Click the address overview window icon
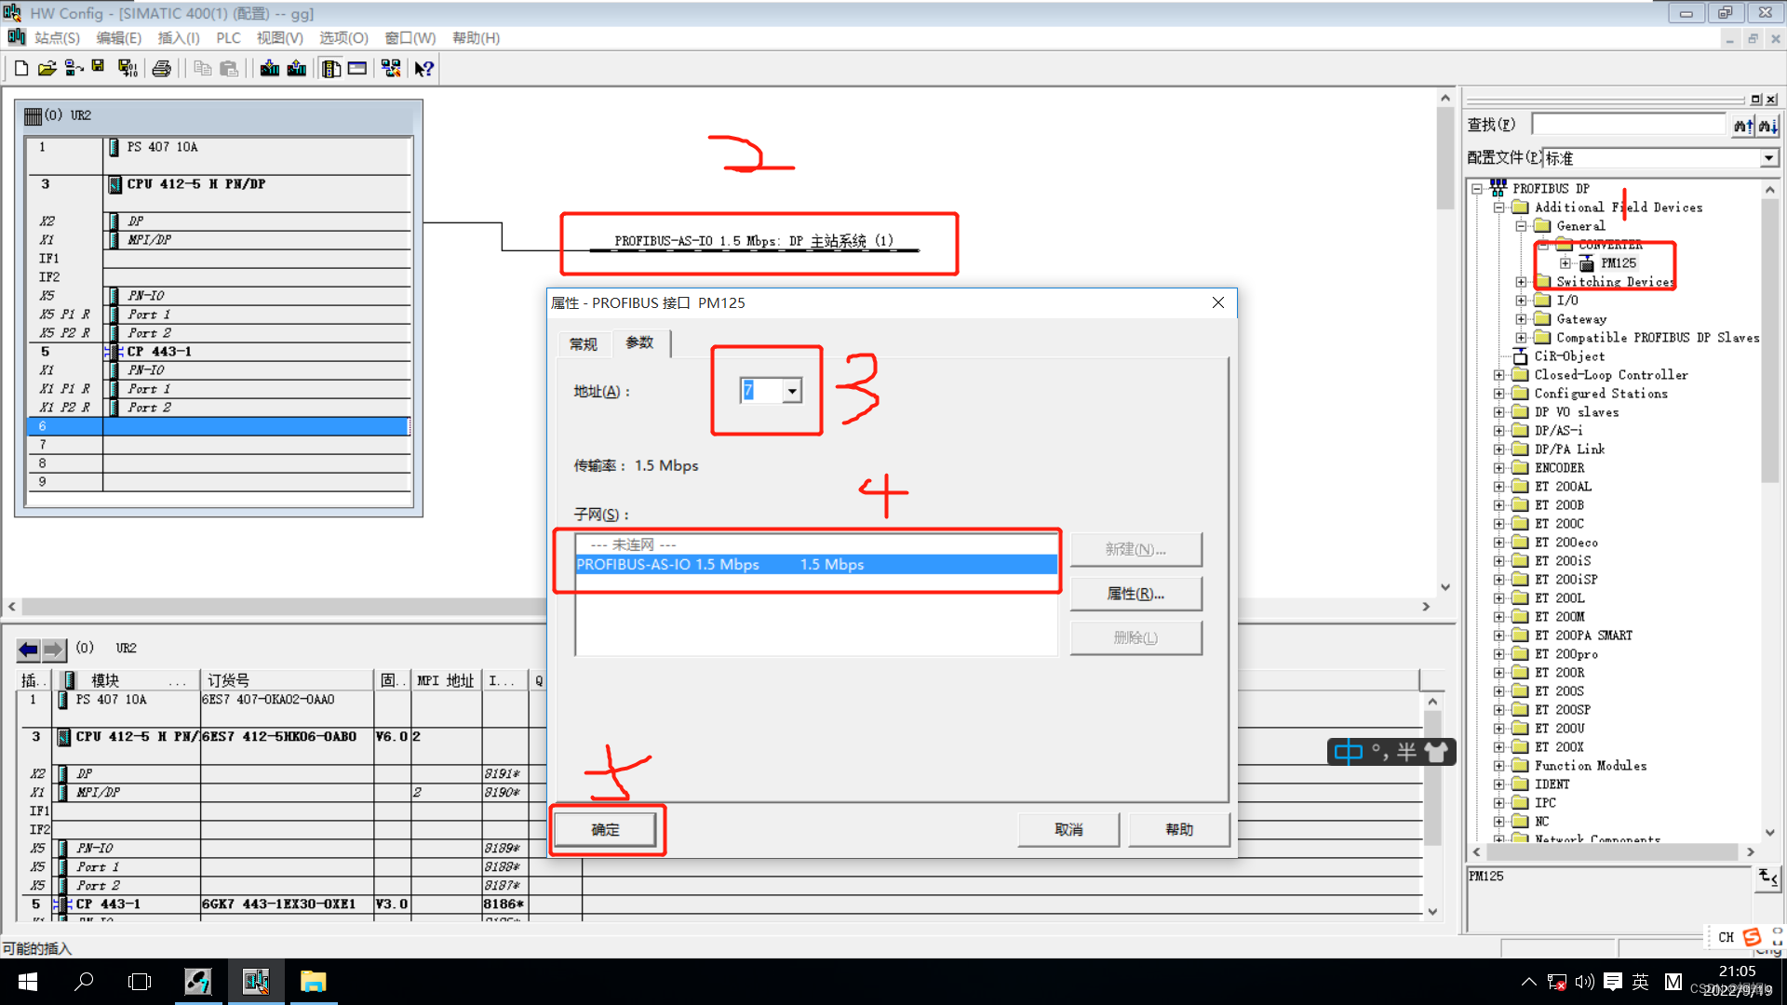 (x=357, y=68)
